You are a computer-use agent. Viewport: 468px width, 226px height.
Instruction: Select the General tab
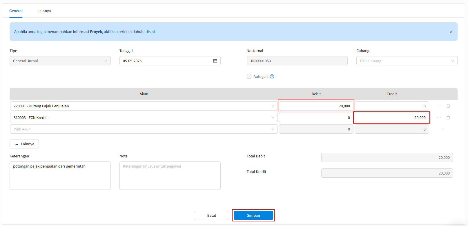coord(16,11)
